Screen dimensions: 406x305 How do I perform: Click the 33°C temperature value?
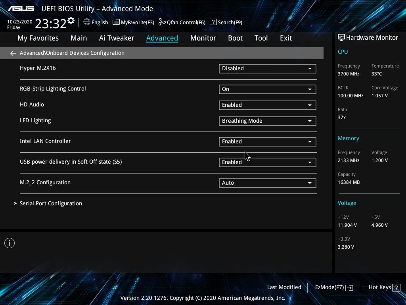click(x=377, y=74)
